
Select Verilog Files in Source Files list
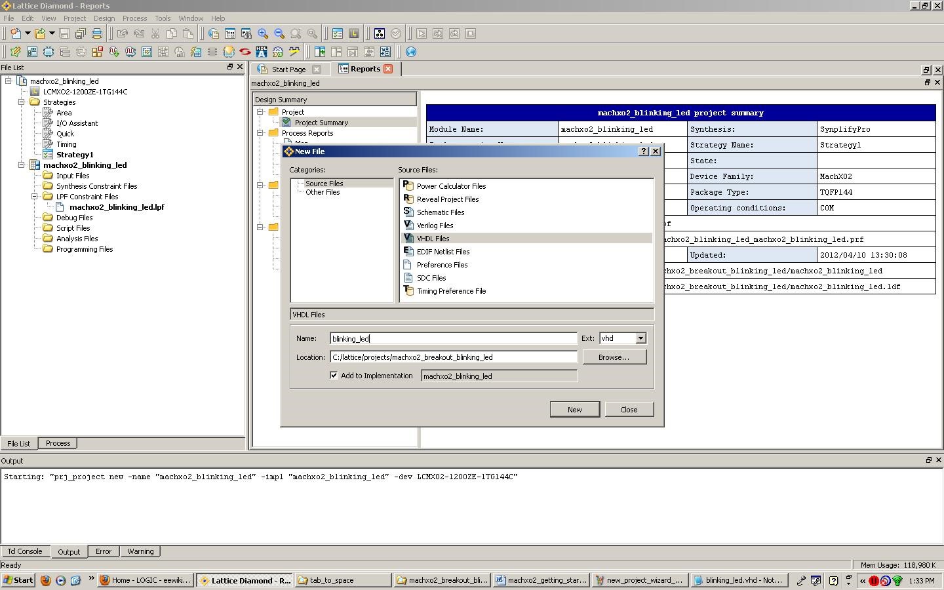point(435,226)
